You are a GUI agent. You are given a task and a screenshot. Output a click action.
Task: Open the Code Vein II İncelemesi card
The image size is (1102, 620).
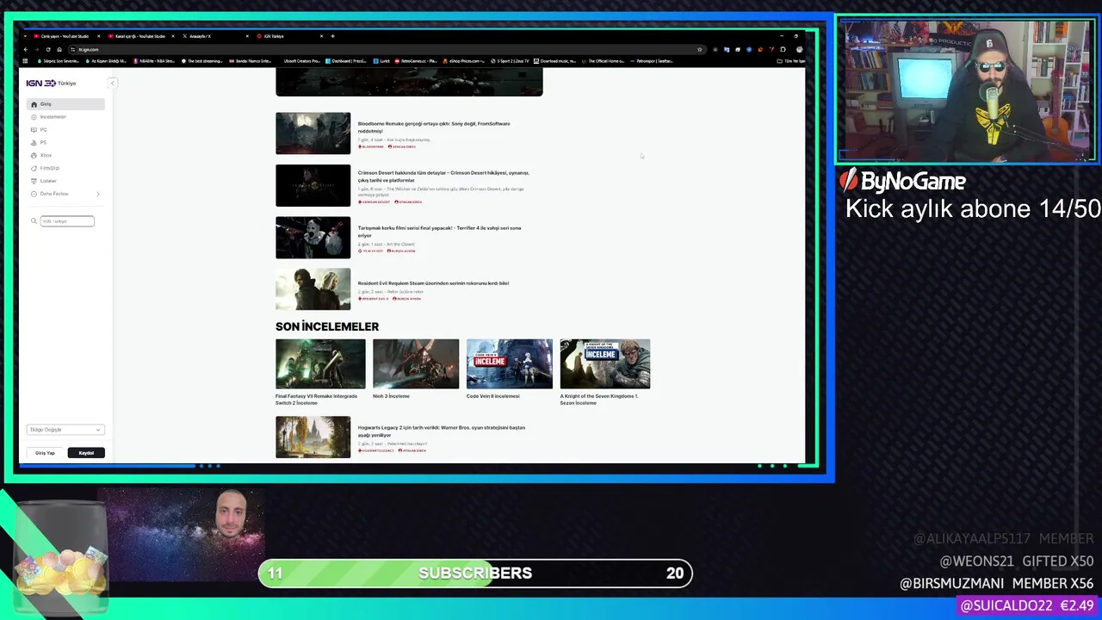(510, 369)
